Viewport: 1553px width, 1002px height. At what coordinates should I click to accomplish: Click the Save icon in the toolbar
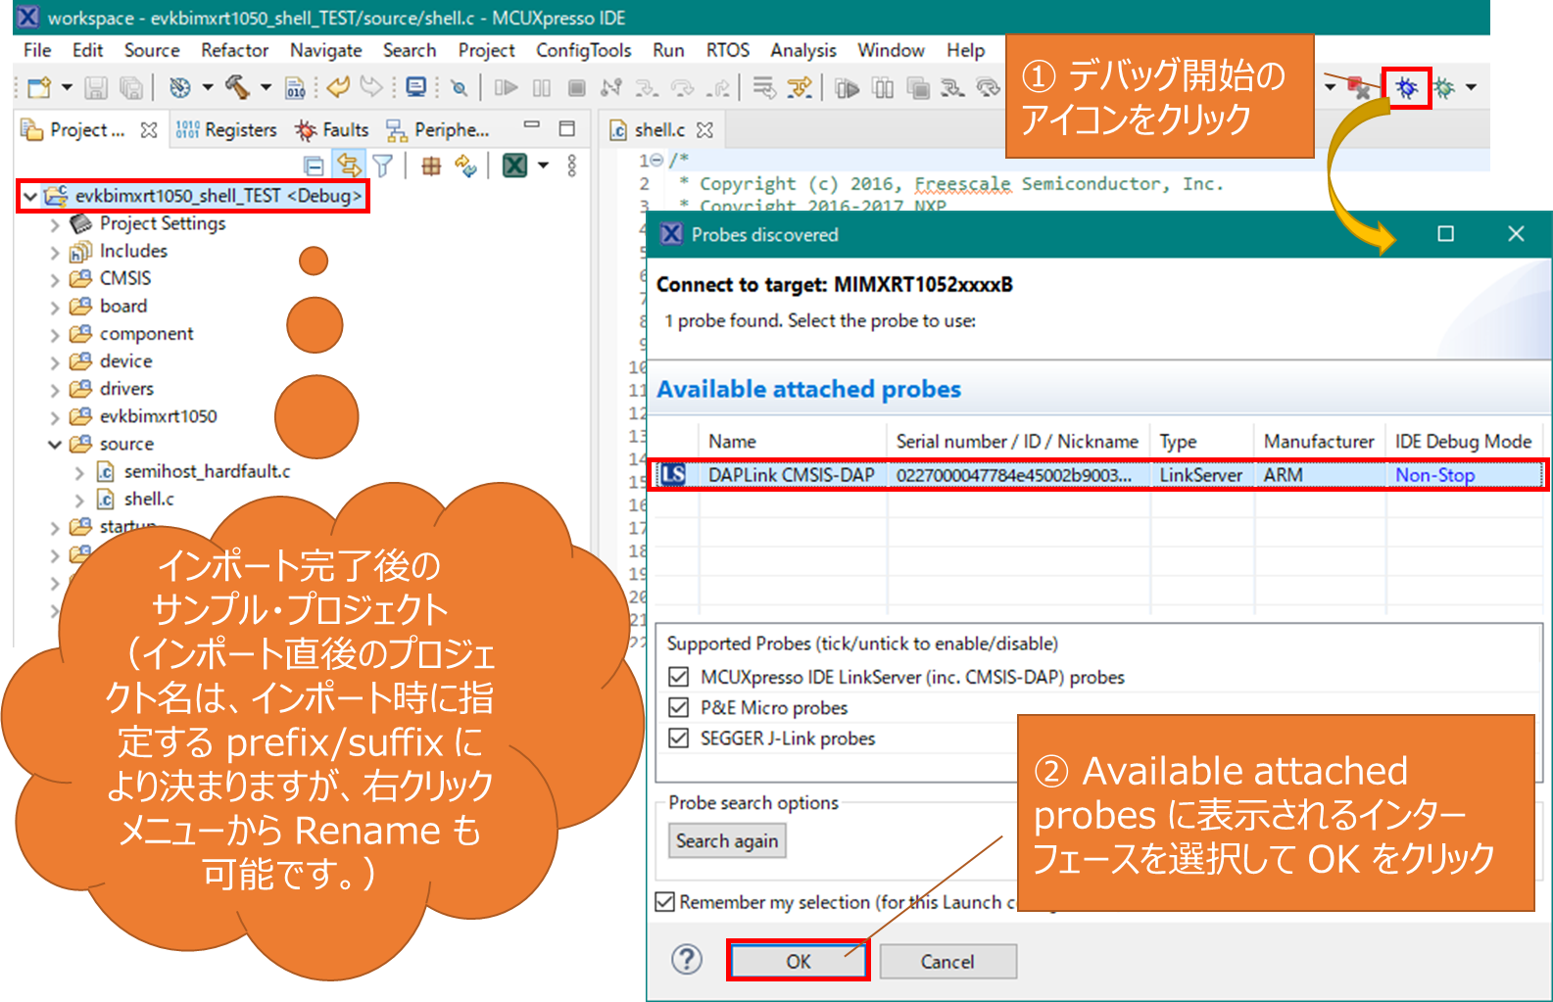coord(95,88)
